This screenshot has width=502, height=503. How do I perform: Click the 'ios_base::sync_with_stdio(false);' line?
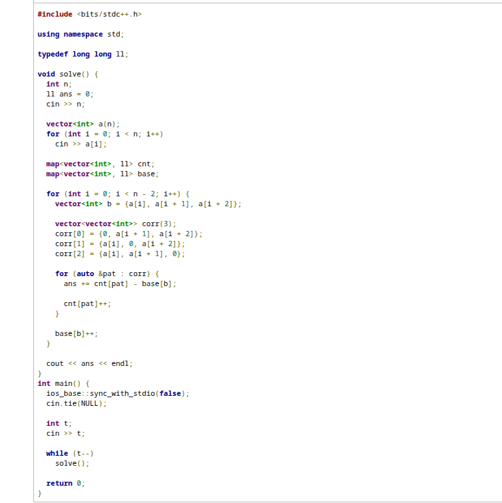[118, 393]
